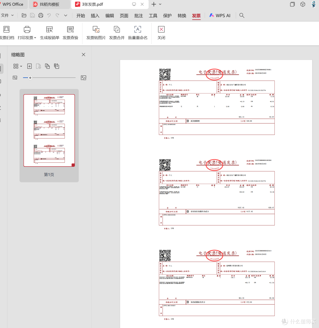Switch to the 开始 tab
The width and height of the screenshot is (319, 328).
point(81,16)
